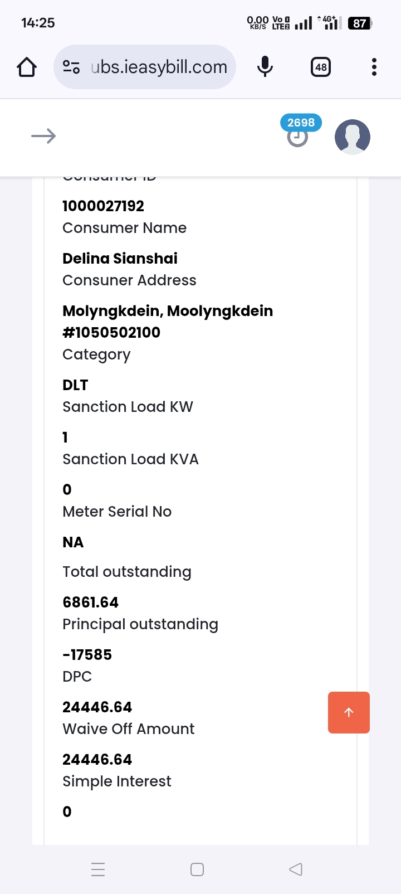
Task: Expand sidebar with the arrow icon
Action: [x=43, y=137]
